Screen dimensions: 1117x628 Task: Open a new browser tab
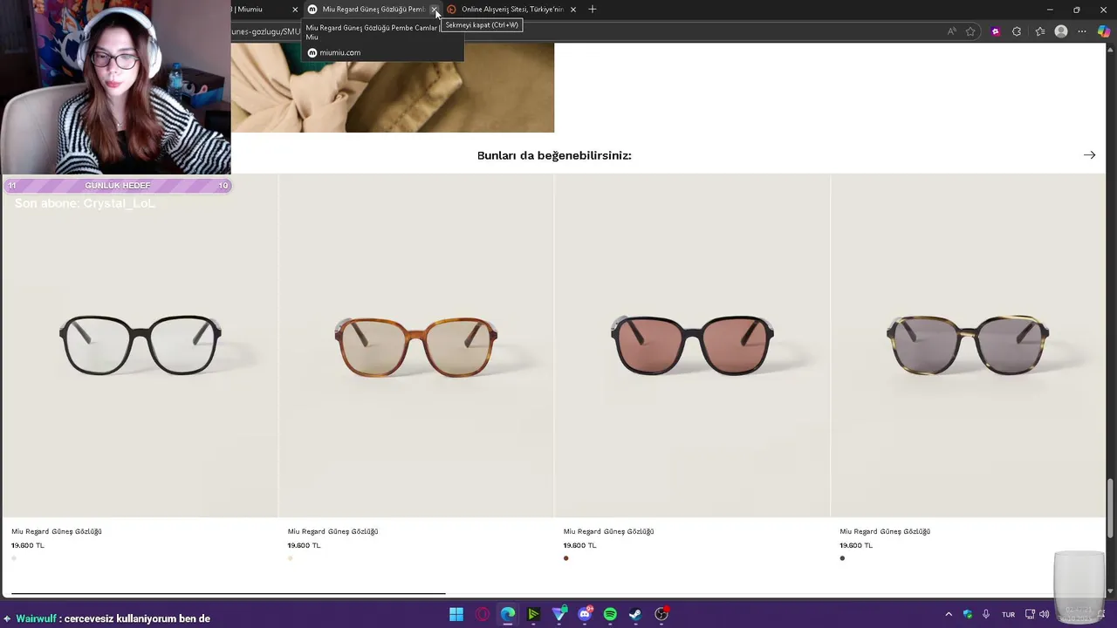point(593,10)
